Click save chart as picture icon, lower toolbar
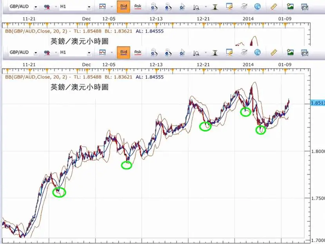 point(290,52)
